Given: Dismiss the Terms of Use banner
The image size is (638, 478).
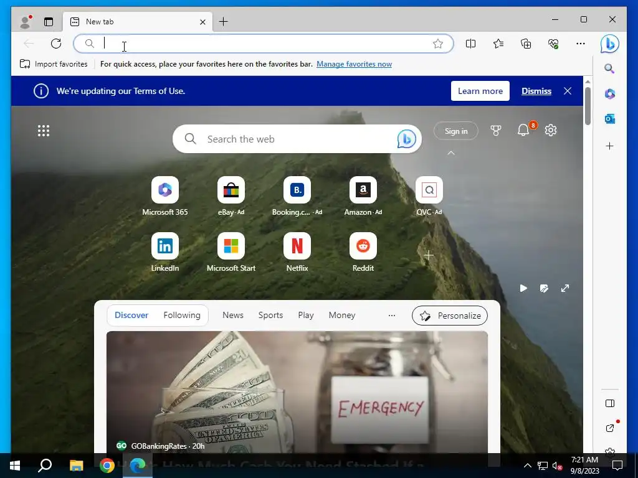Looking at the screenshot, I should tap(536, 91).
